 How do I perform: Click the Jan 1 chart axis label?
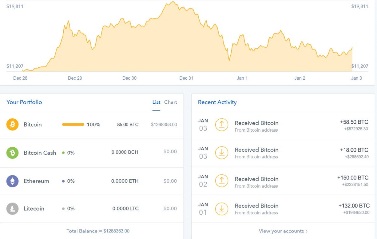point(242,78)
